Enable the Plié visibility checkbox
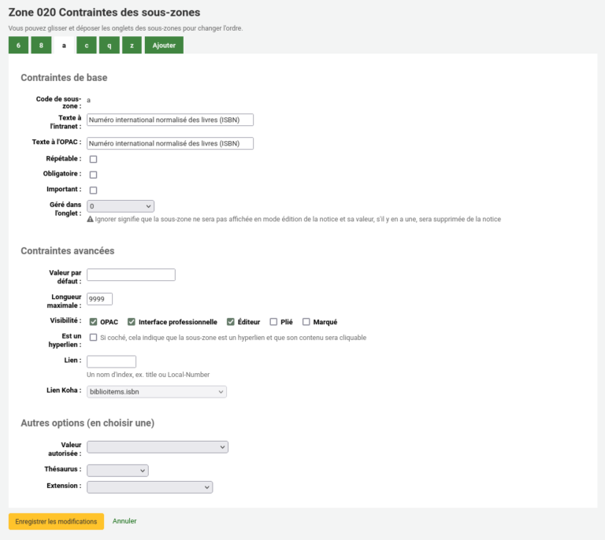The height and width of the screenshot is (540, 605). (273, 322)
